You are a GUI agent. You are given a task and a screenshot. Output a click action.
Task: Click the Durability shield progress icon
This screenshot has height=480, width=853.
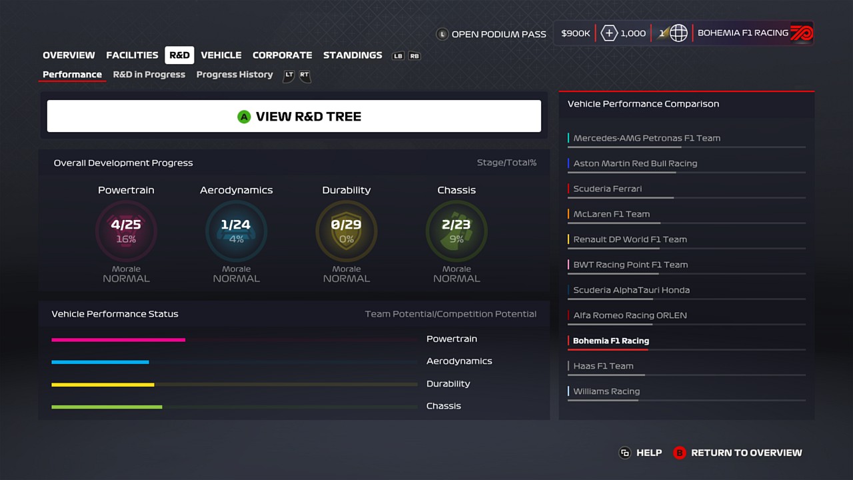coord(346,231)
